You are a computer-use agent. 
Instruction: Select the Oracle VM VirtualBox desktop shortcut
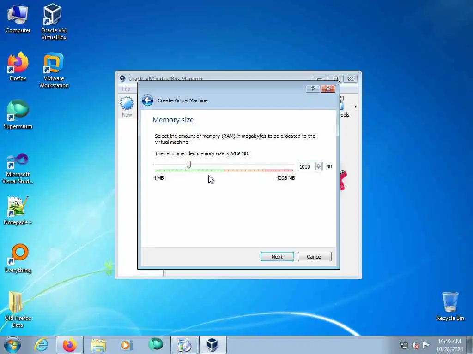click(54, 22)
